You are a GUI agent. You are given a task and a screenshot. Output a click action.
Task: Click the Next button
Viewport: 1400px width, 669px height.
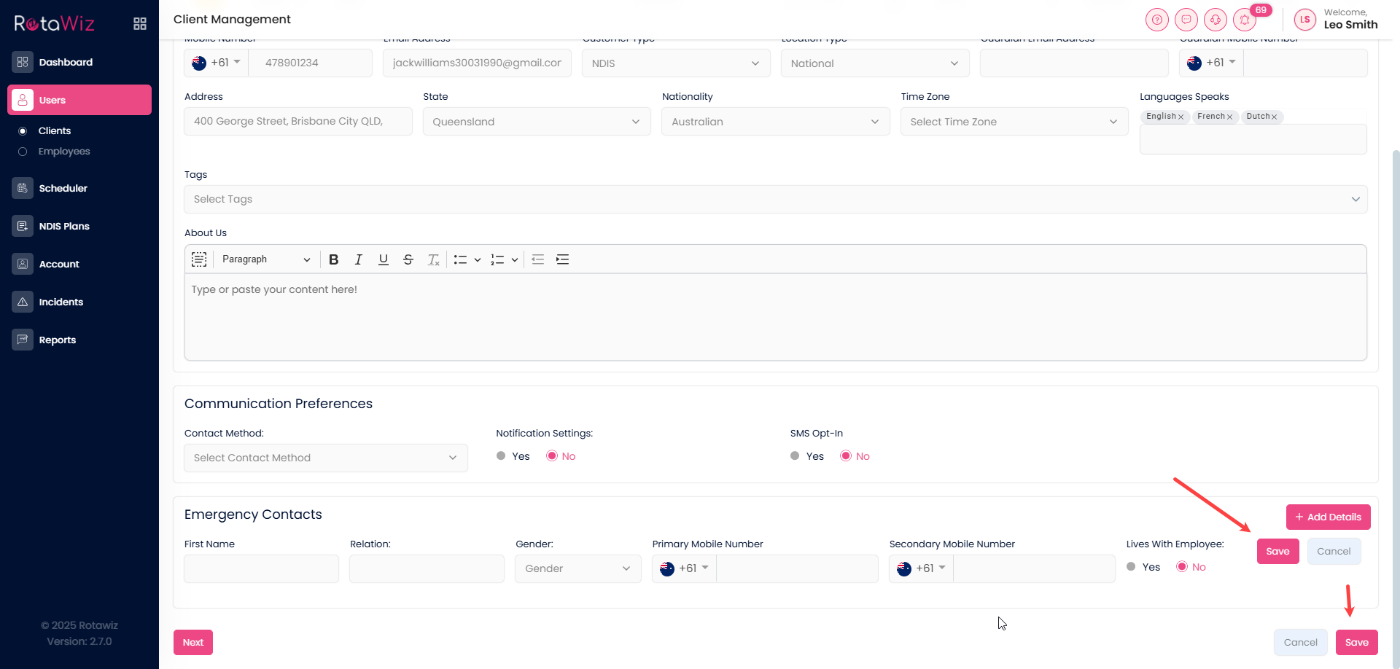click(193, 642)
